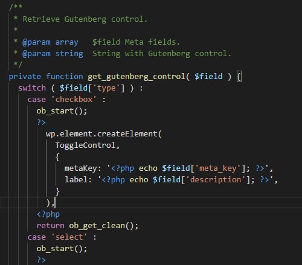Click the second ob_start(); call

click(x=62, y=249)
